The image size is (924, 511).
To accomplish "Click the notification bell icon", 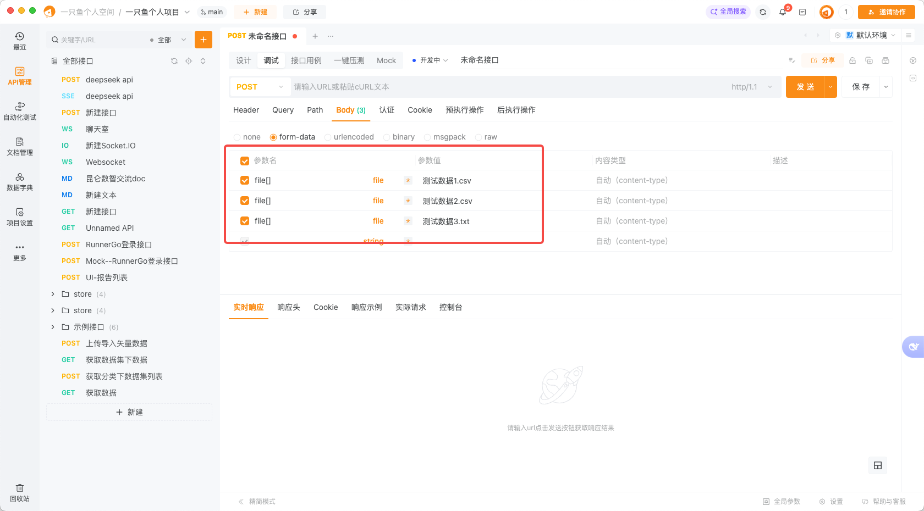I will pos(782,12).
